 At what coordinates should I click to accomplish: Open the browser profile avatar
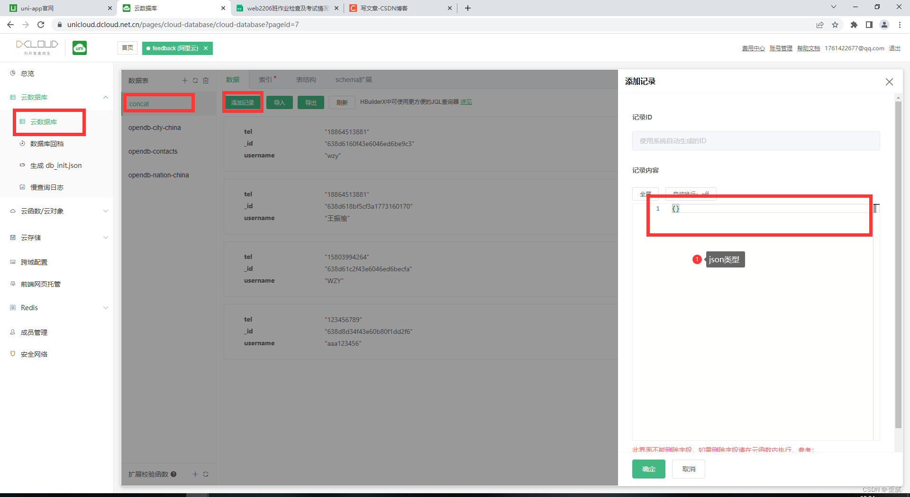pos(884,25)
